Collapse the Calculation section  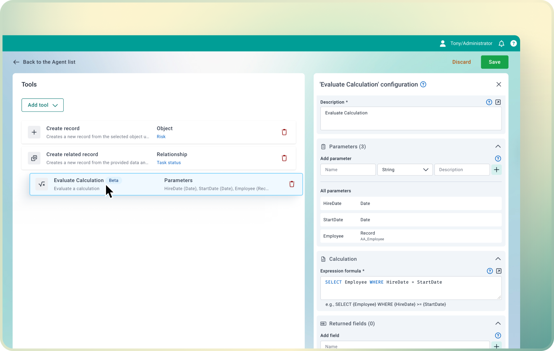(x=498, y=259)
